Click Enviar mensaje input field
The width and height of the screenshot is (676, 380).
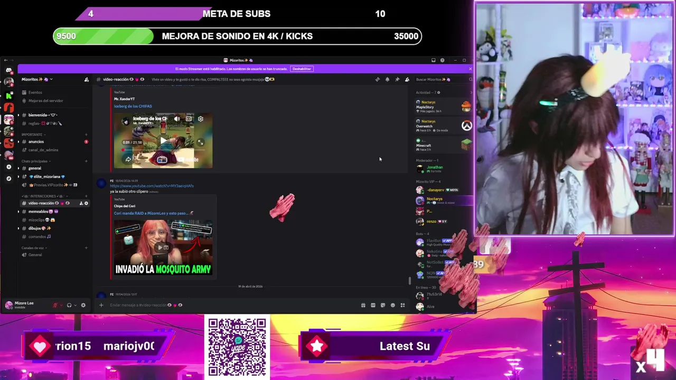(x=232, y=305)
